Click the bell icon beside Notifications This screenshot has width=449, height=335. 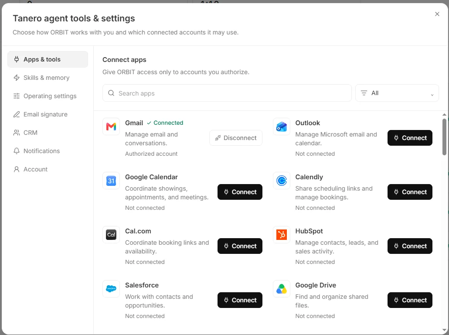coord(17,151)
